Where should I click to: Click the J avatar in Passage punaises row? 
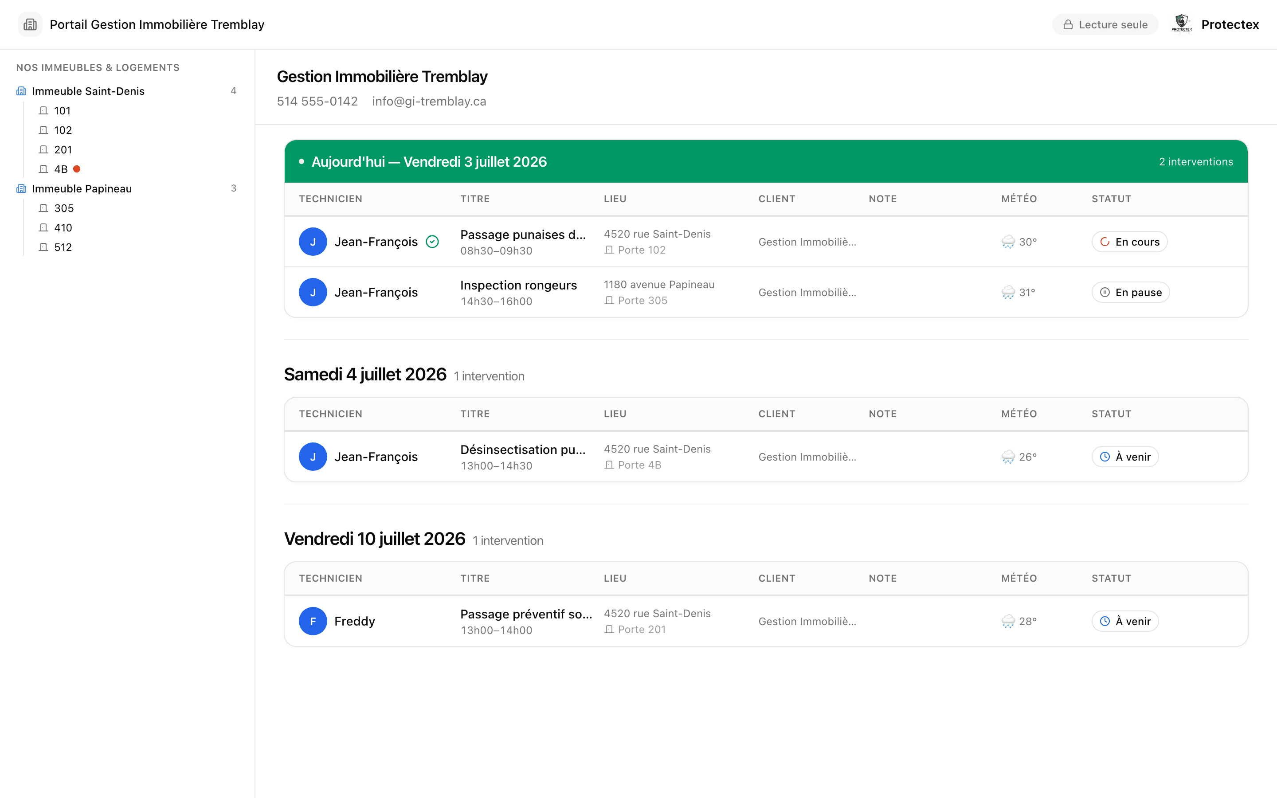tap(313, 242)
